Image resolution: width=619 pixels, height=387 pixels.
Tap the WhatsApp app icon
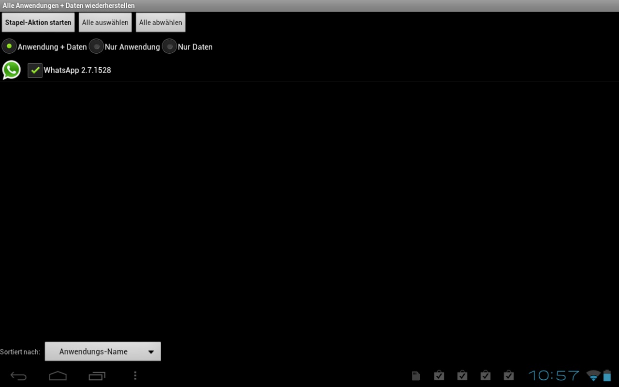coord(12,70)
